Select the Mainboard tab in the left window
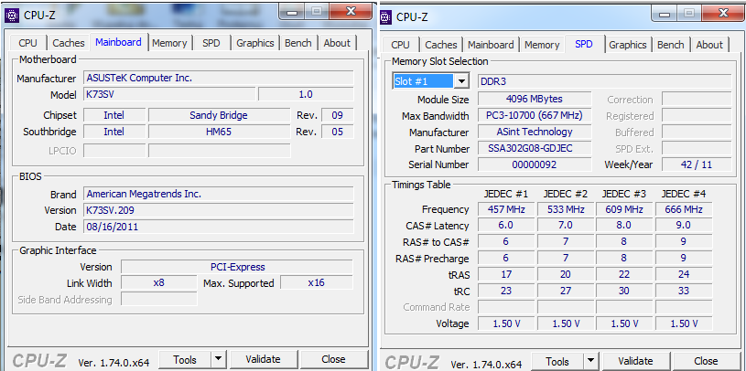The image size is (746, 371). point(118,42)
